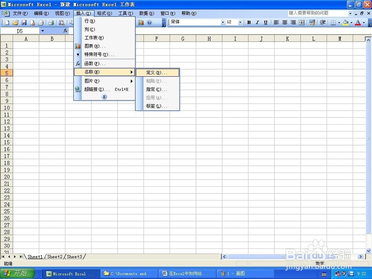Open the 视图(V) menu
Screen dimensions: 372x279
click(62, 13)
